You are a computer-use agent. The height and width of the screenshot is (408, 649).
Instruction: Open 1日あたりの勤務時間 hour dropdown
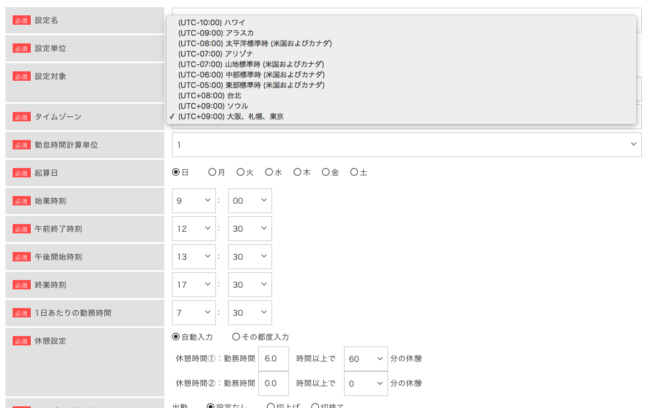(193, 313)
